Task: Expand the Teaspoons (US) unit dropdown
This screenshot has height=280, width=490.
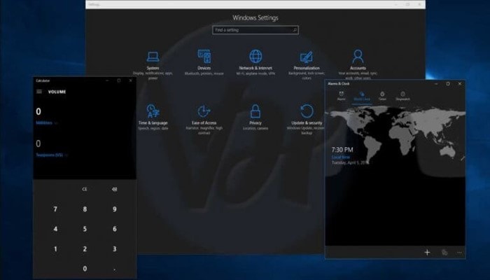Action: pos(52,155)
